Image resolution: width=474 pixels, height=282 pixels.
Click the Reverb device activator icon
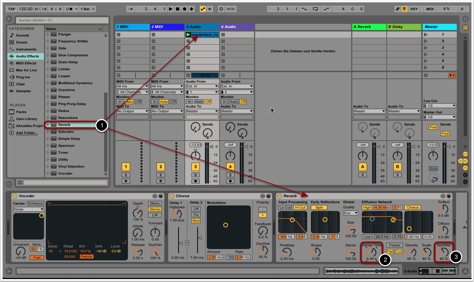[279, 196]
